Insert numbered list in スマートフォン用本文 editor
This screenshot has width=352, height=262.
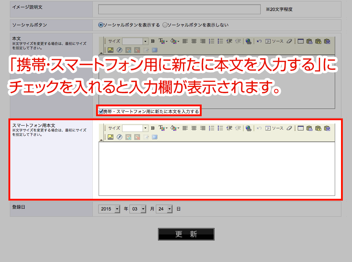coord(212,128)
